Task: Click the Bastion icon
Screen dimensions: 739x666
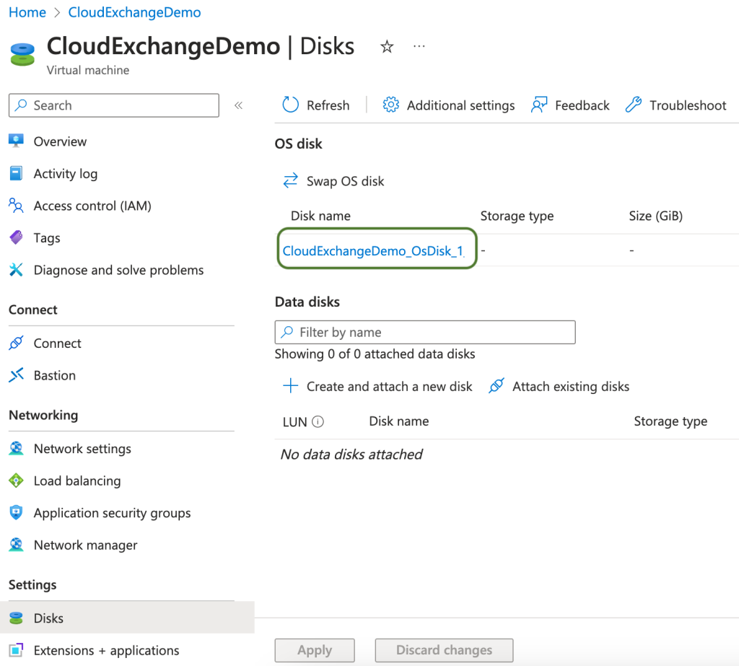Action: click(x=16, y=375)
